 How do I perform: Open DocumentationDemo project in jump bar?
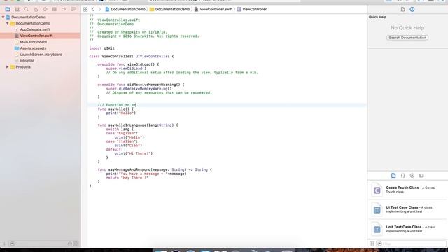[x=125, y=9]
